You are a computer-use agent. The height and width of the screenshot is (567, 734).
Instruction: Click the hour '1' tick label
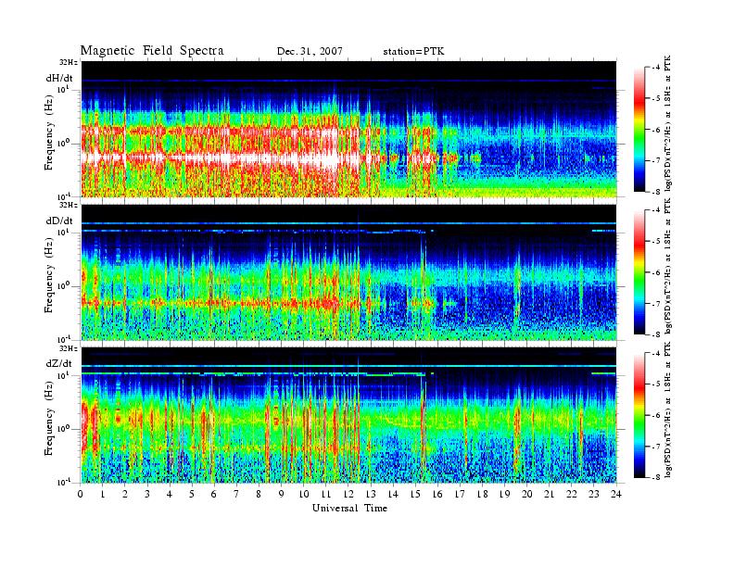pos(103,494)
